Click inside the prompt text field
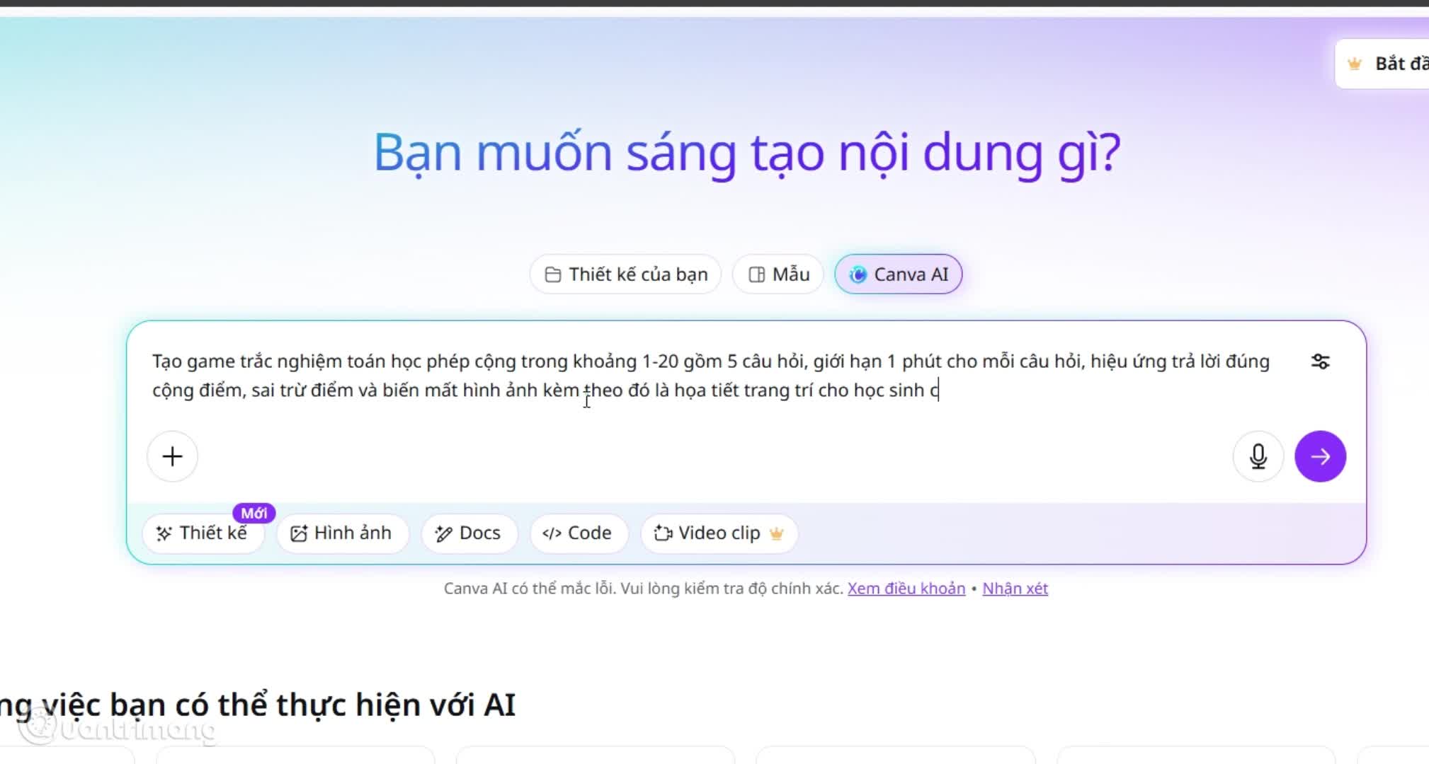Image resolution: width=1429 pixels, height=764 pixels. [x=711, y=376]
